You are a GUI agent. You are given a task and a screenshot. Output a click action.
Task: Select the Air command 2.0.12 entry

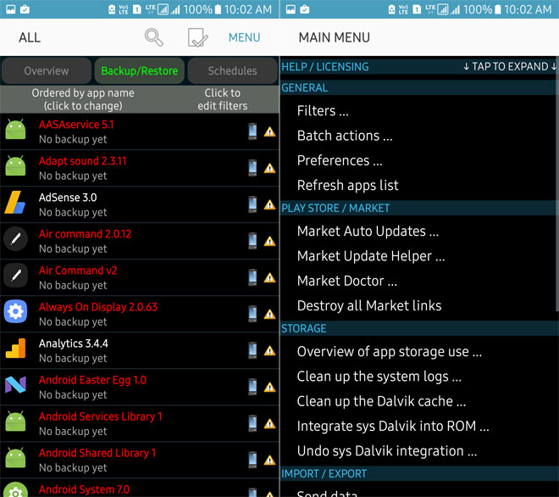tap(140, 241)
